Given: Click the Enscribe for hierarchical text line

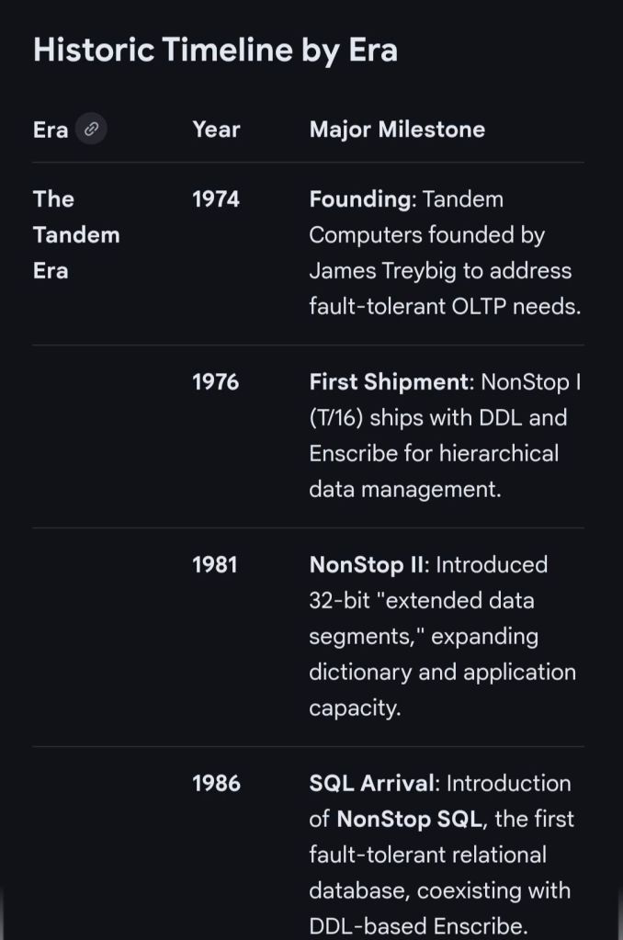Looking at the screenshot, I should (x=433, y=453).
